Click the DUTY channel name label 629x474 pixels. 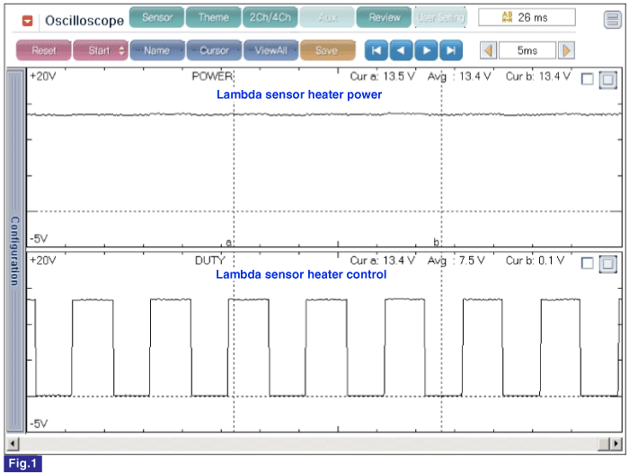pyautogui.click(x=210, y=261)
